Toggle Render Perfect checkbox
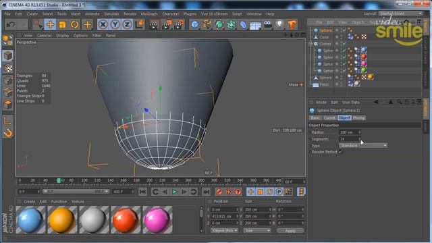 pos(341,152)
